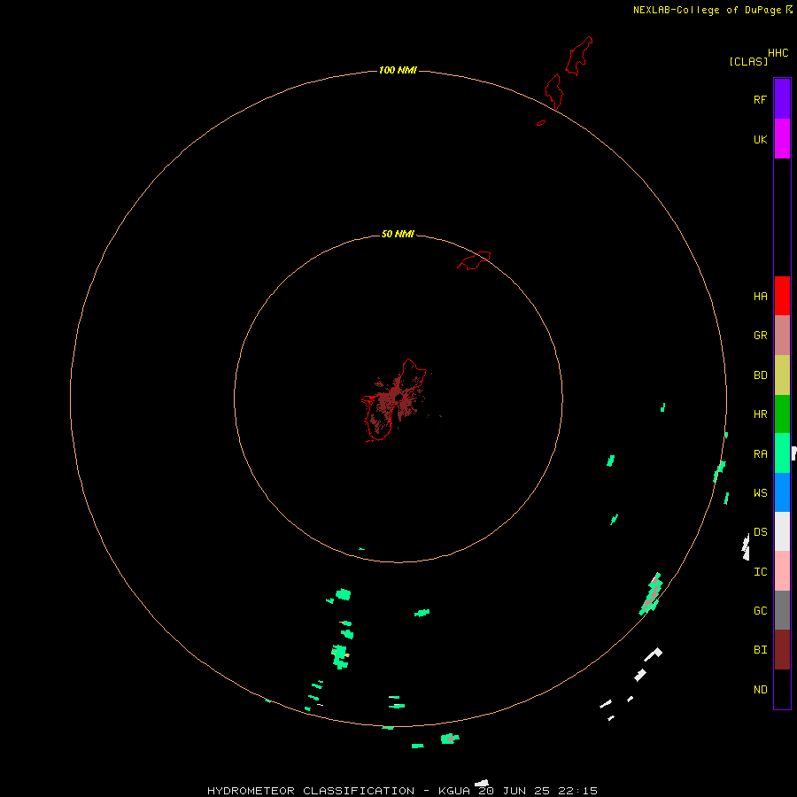
Task: Click the 'HHC' product code label
Action: (778, 53)
